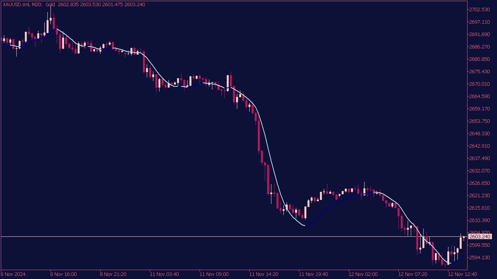Click the 2615.810 price axis label
497x279 pixels.
(x=480, y=208)
